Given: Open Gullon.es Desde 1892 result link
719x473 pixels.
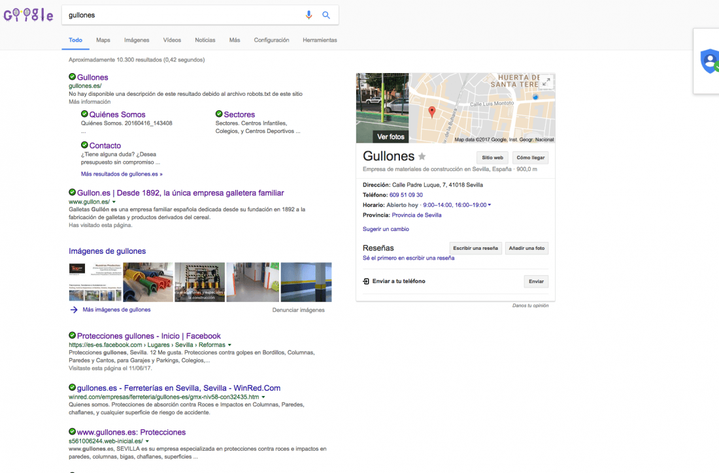Looking at the screenshot, I should coord(180,192).
